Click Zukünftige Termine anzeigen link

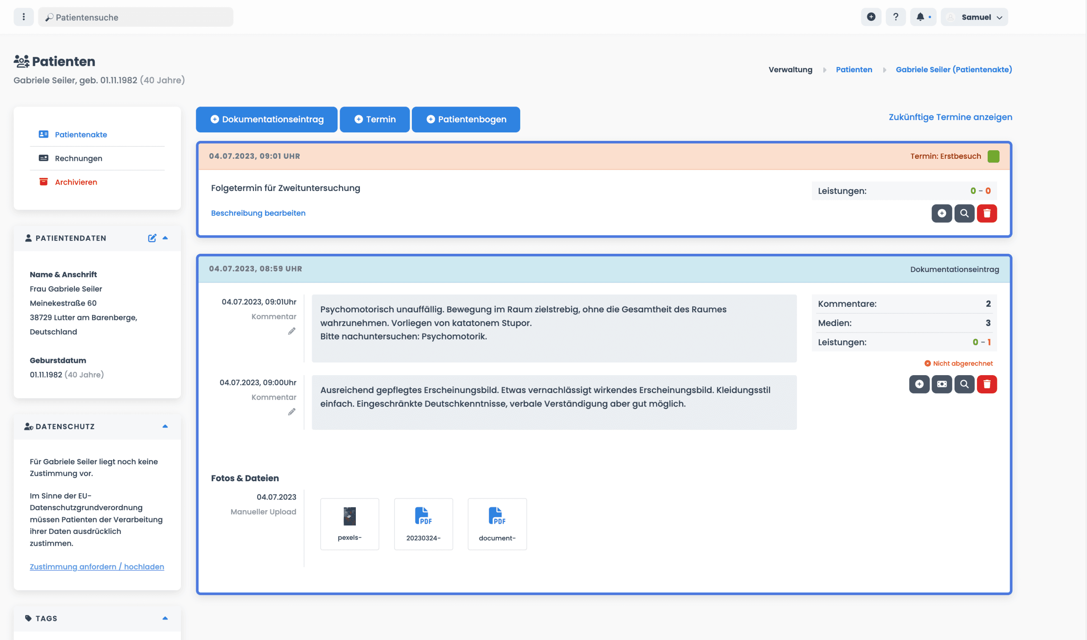950,117
